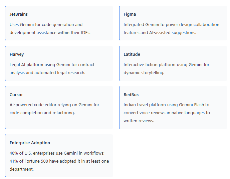Click the Cursor card heading
Screen dimensions: 230x179
[16, 95]
